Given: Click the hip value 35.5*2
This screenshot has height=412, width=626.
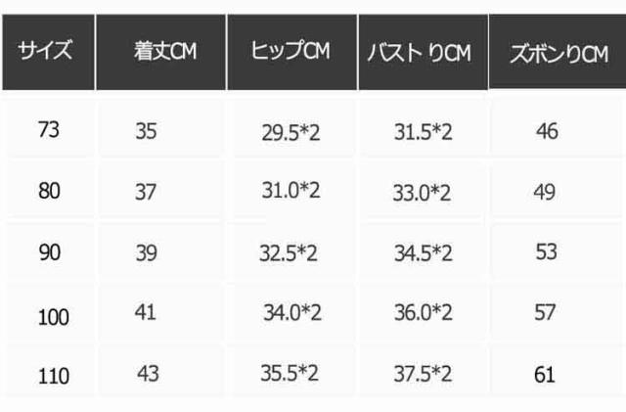Looking at the screenshot, I should click(292, 374).
